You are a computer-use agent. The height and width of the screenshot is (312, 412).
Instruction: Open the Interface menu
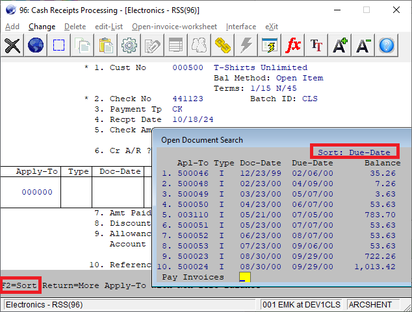pyautogui.click(x=241, y=27)
